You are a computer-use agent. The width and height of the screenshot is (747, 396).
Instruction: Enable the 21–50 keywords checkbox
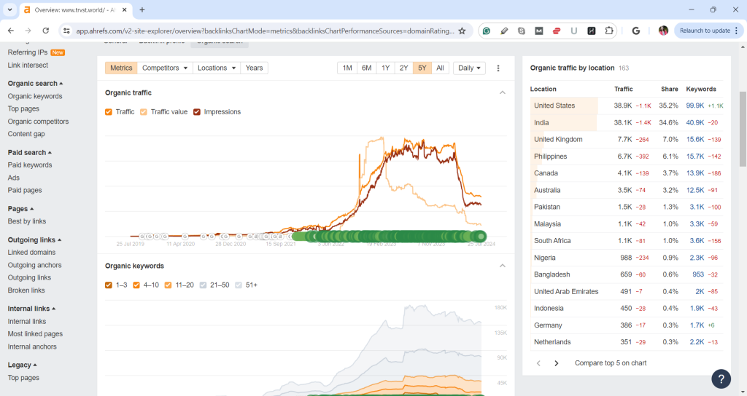[204, 285]
